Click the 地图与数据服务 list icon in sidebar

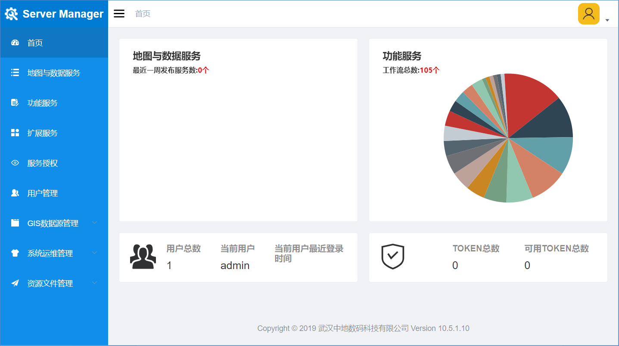pos(15,73)
